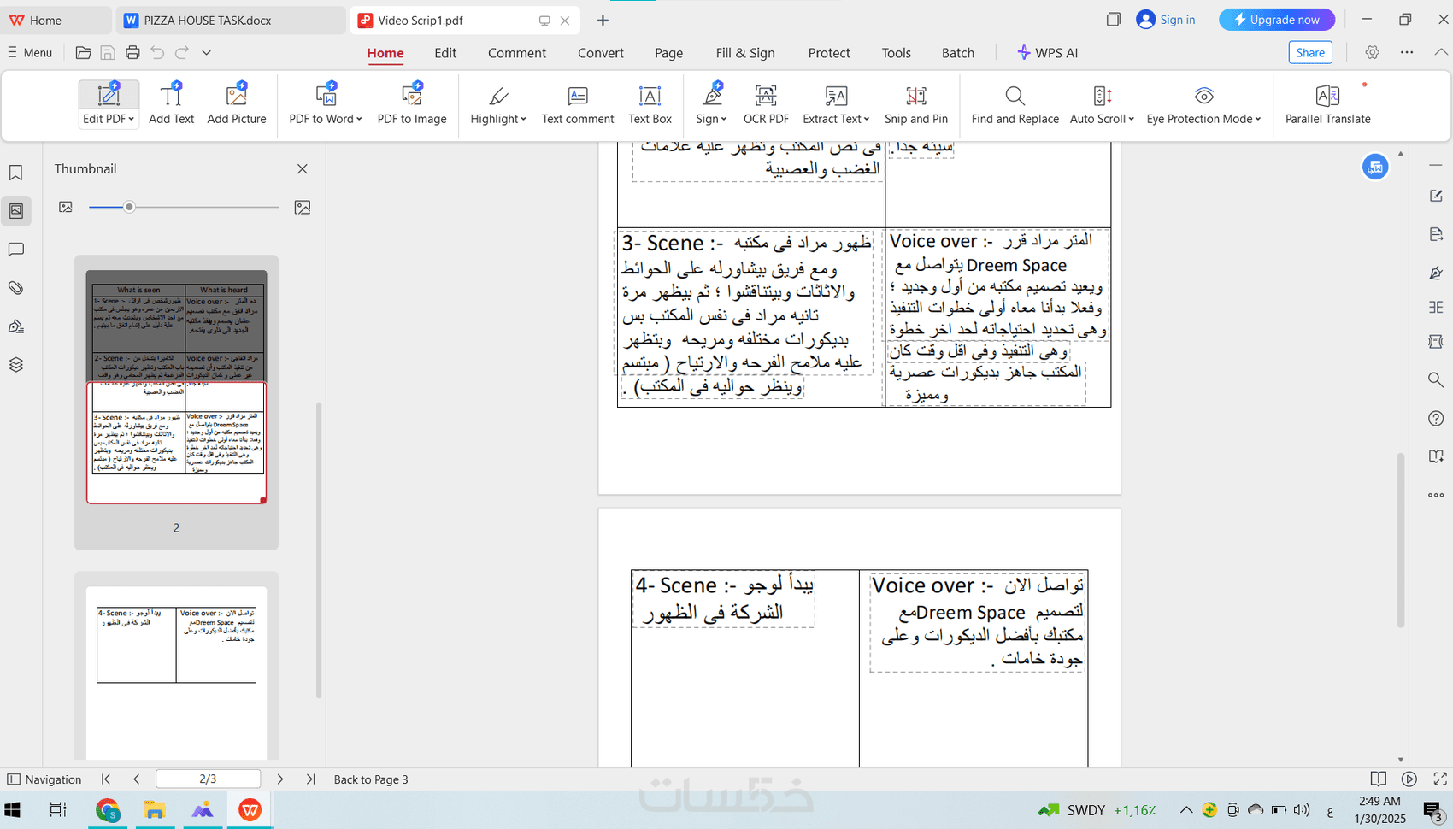Viewport: 1453px width, 829px height.
Task: Open a new tab with plus button
Action: [603, 21]
